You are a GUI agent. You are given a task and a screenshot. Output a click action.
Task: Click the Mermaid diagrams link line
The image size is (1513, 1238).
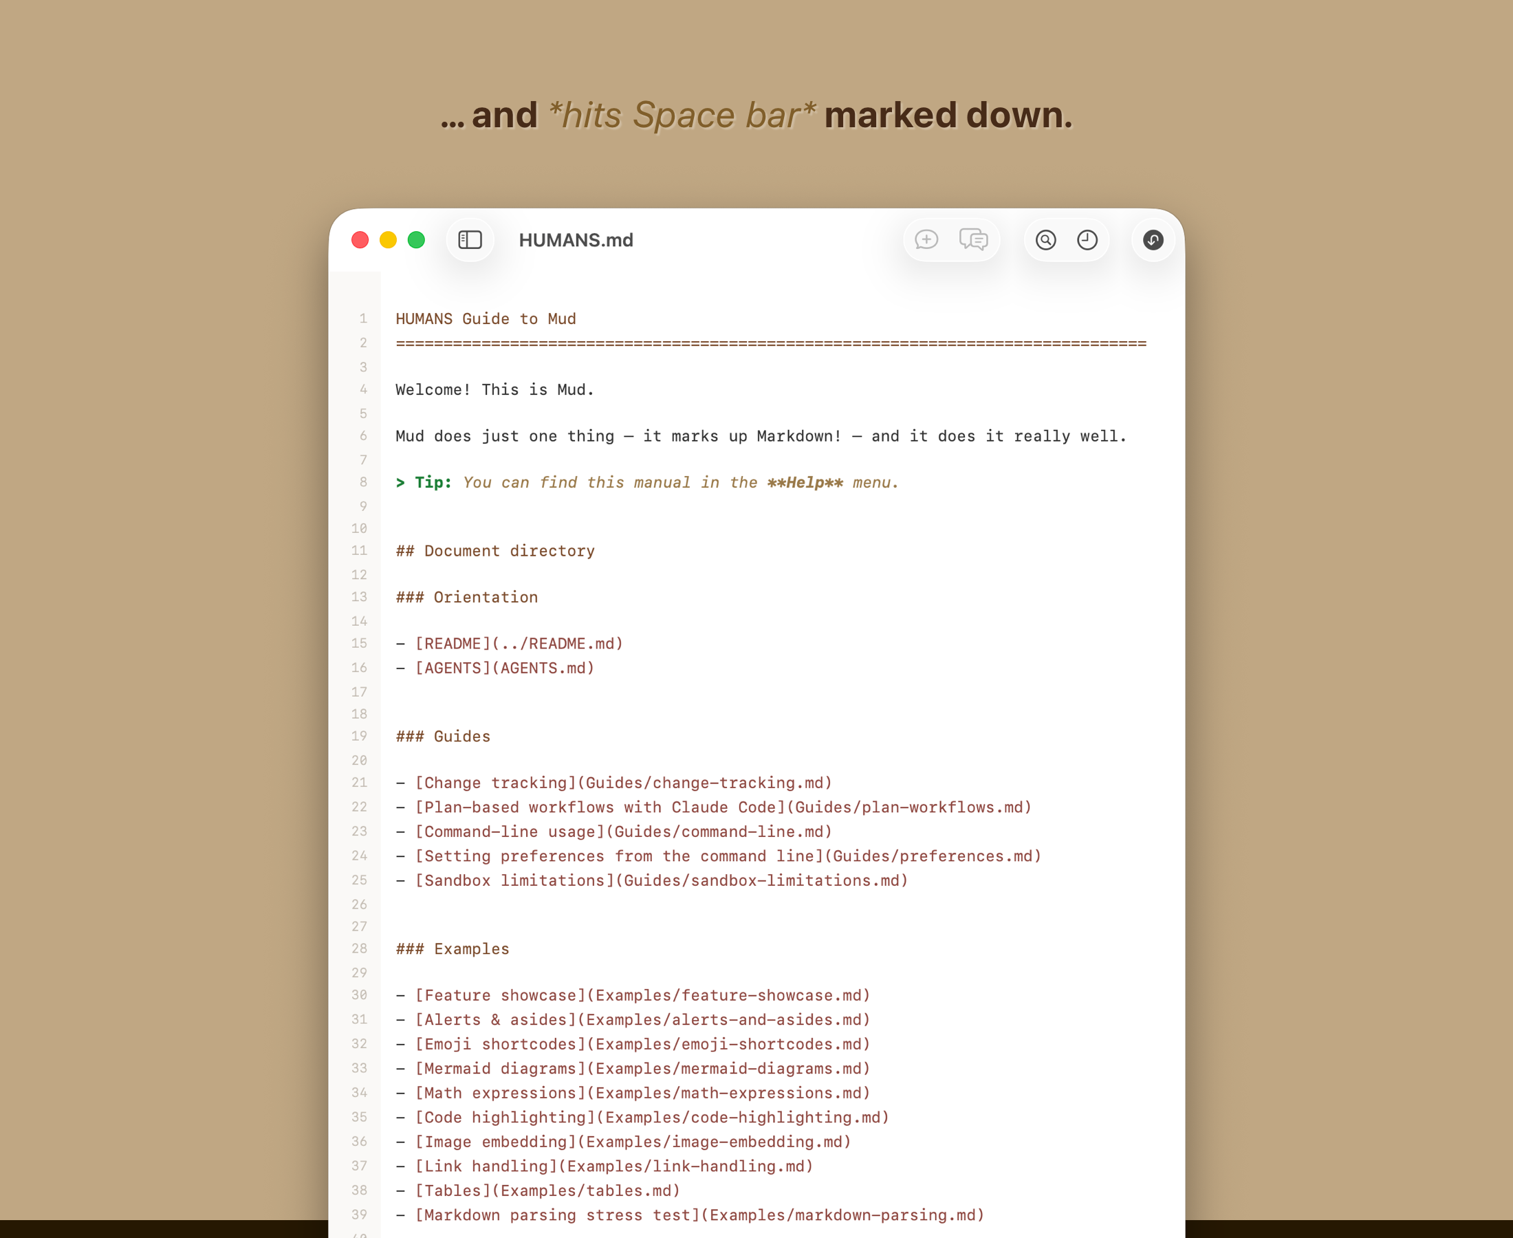[633, 1068]
